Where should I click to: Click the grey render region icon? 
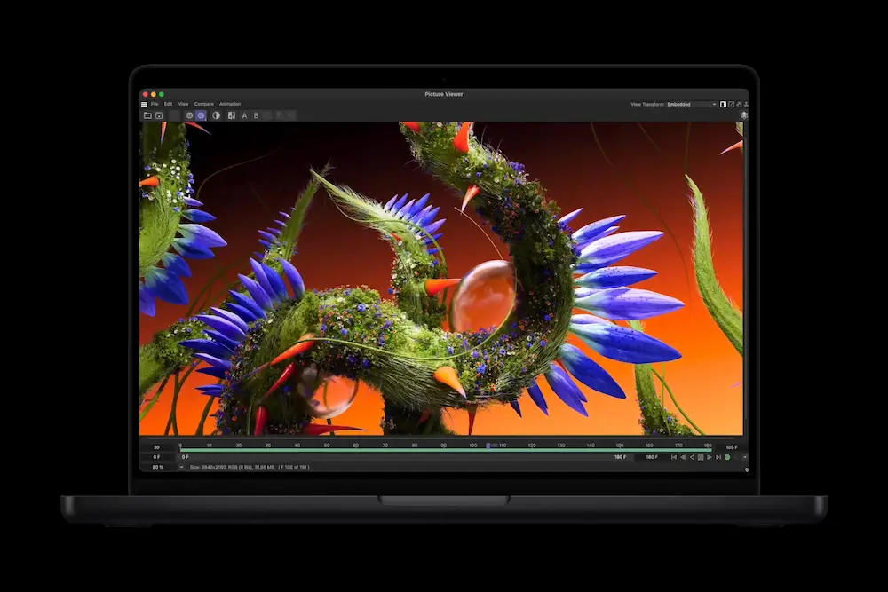(x=190, y=115)
